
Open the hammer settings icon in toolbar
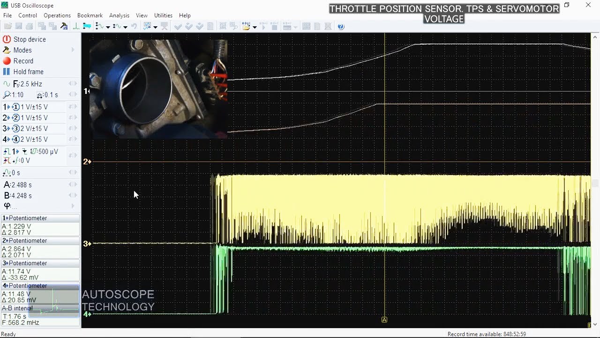[64, 27]
